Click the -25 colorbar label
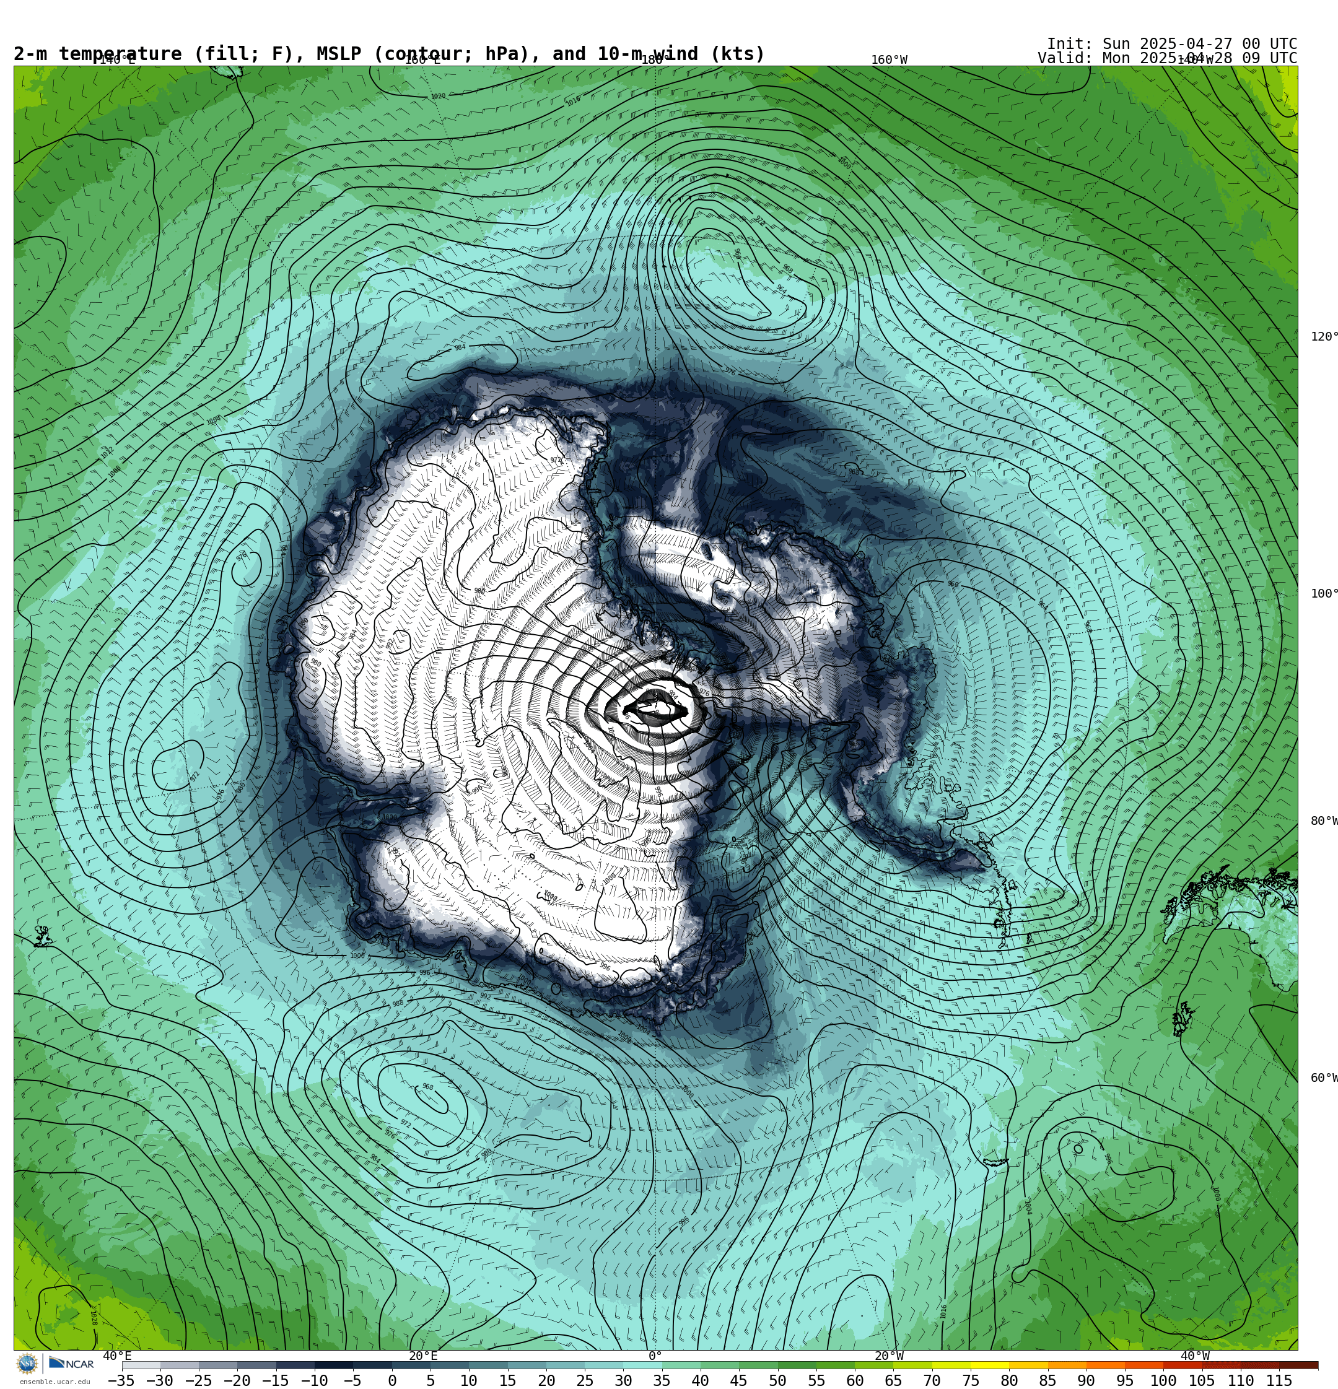Viewport: 1338px width, 1389px height. pos(199,1380)
